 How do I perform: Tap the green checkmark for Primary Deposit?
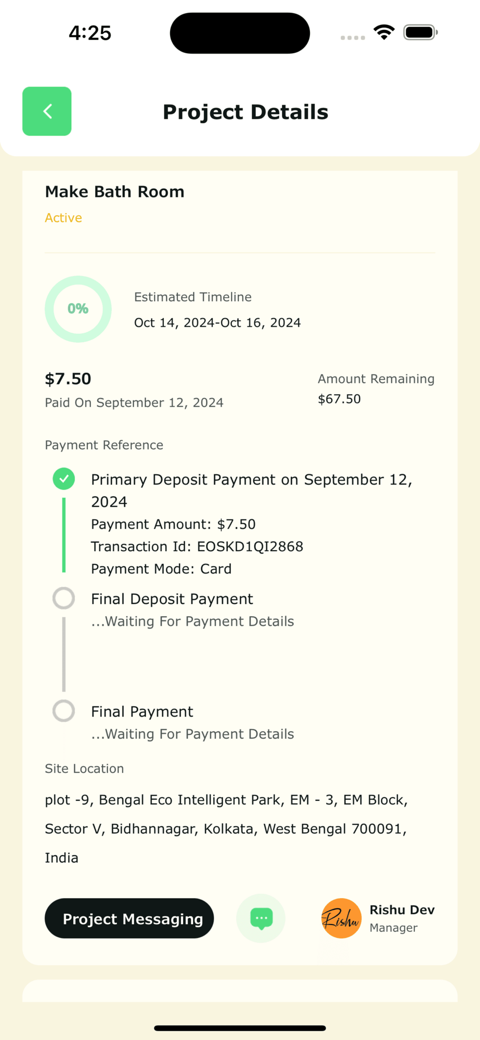[64, 479]
